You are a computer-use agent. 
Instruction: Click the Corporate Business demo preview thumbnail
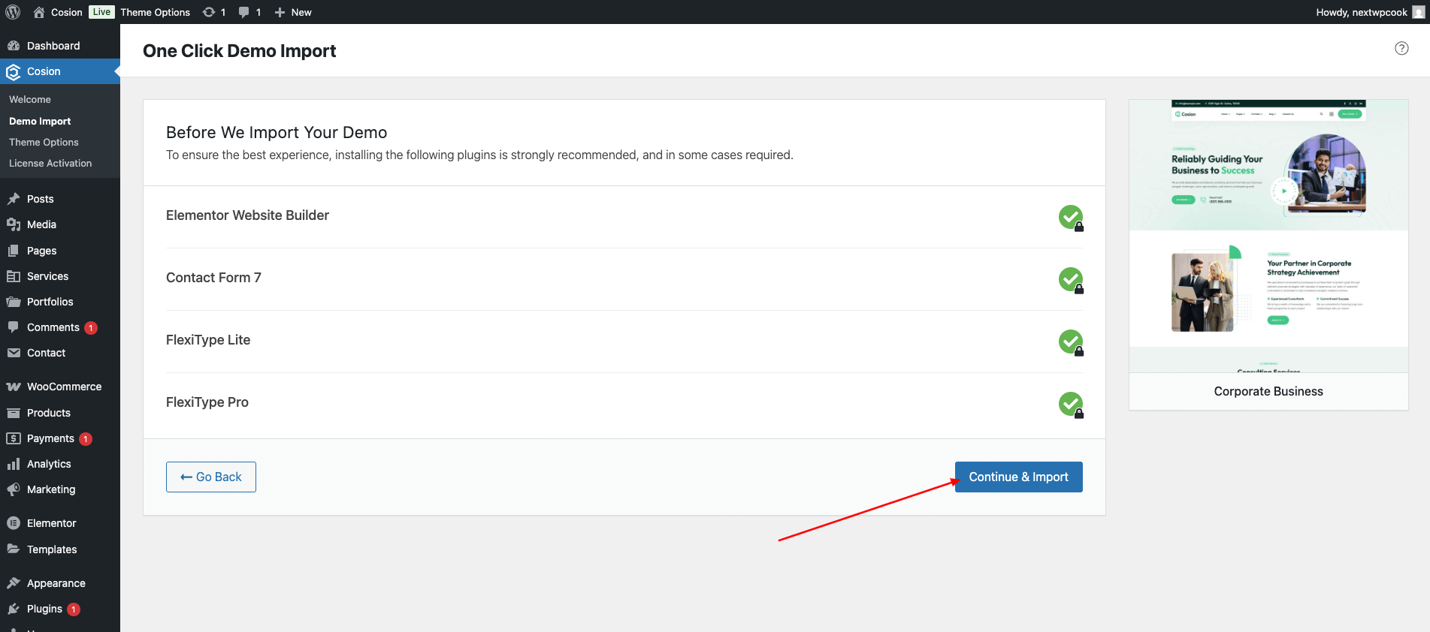click(x=1268, y=236)
